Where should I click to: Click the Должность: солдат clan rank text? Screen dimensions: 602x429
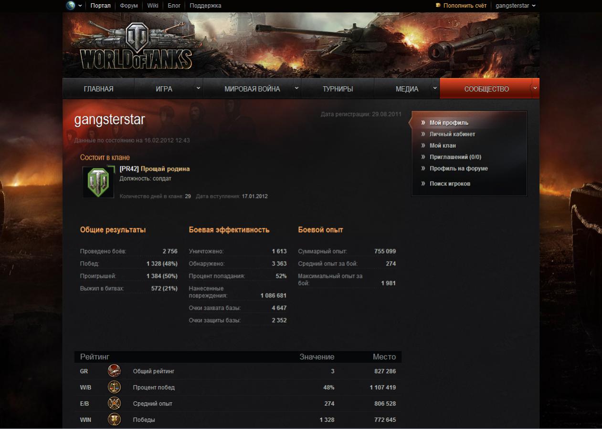[x=146, y=179]
